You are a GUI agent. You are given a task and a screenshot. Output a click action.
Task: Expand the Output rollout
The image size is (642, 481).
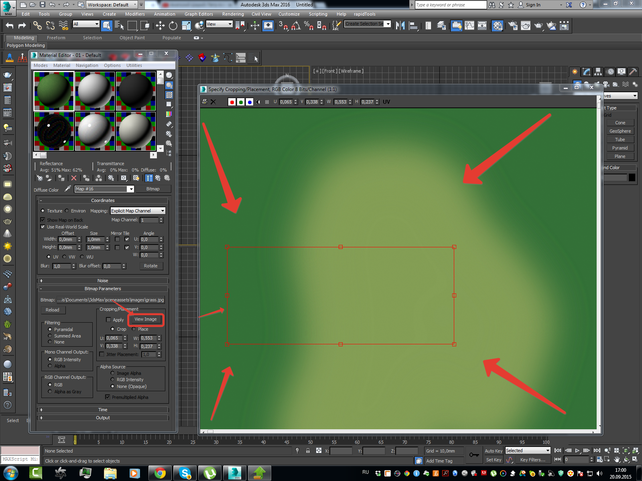tap(103, 418)
